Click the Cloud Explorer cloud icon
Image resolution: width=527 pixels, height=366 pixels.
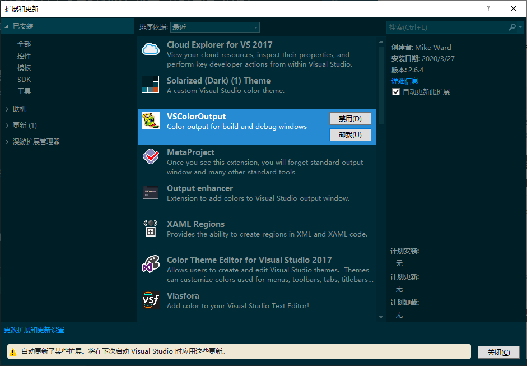pyautogui.click(x=151, y=49)
